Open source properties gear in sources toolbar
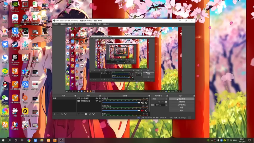The height and width of the screenshot is (143, 254). coord(86,114)
